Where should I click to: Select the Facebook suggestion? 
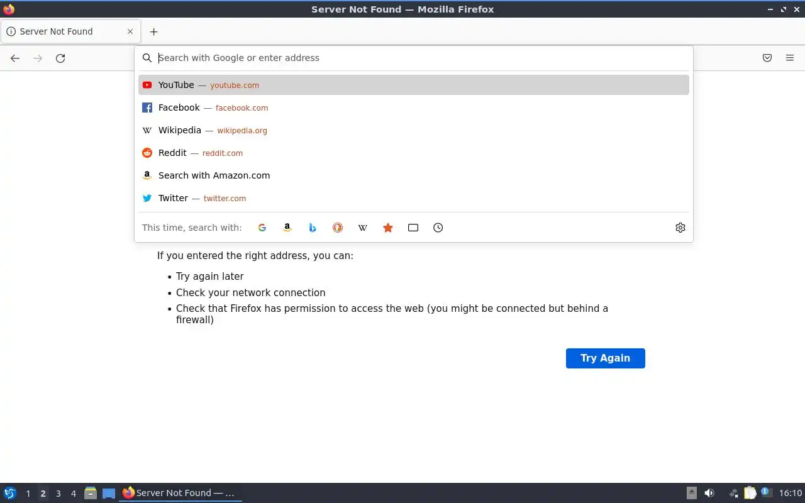coord(414,108)
